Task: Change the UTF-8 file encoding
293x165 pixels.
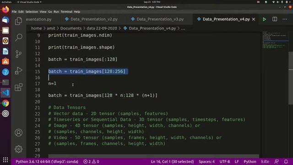Action: coord(225,161)
